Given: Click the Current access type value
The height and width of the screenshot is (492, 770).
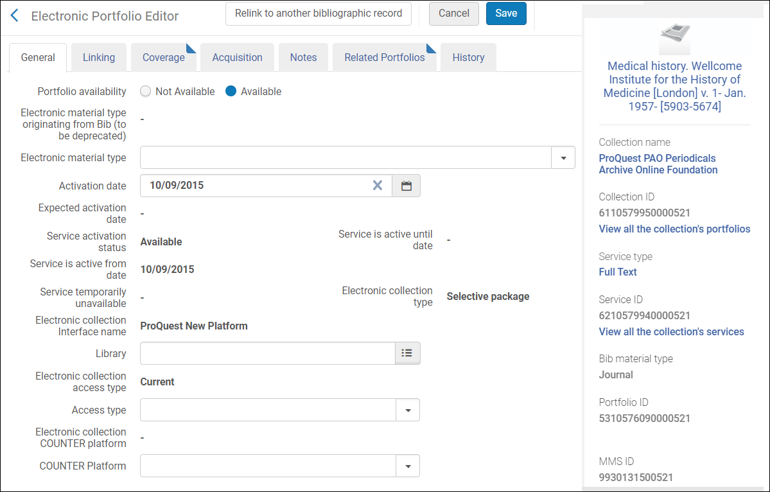Looking at the screenshot, I should pos(157,382).
